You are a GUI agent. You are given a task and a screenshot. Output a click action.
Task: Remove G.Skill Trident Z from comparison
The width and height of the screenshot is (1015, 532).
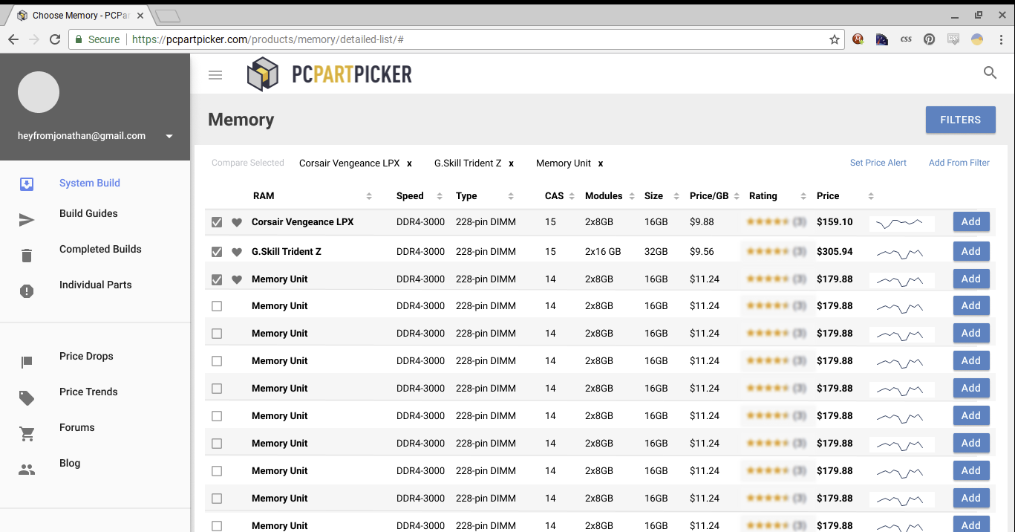tap(511, 163)
